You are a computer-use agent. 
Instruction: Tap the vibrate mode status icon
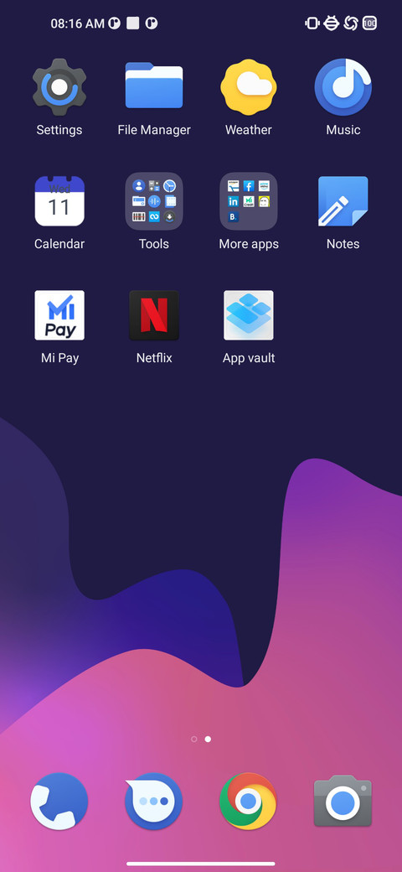(312, 23)
